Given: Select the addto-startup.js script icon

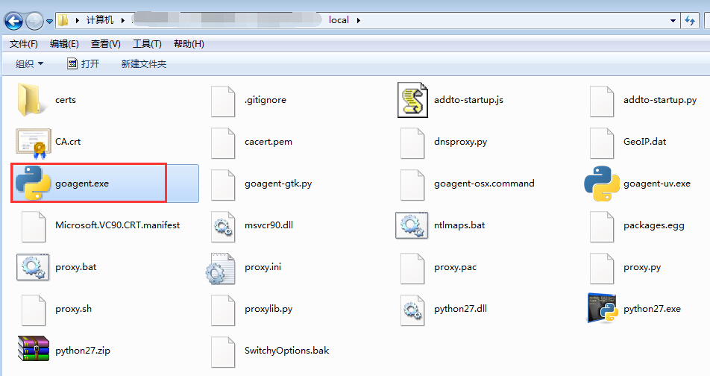Looking at the screenshot, I should [412, 100].
